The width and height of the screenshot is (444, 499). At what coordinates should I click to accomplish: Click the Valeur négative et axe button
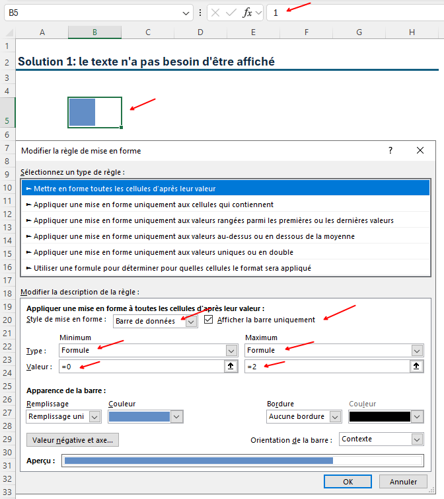coord(73,439)
